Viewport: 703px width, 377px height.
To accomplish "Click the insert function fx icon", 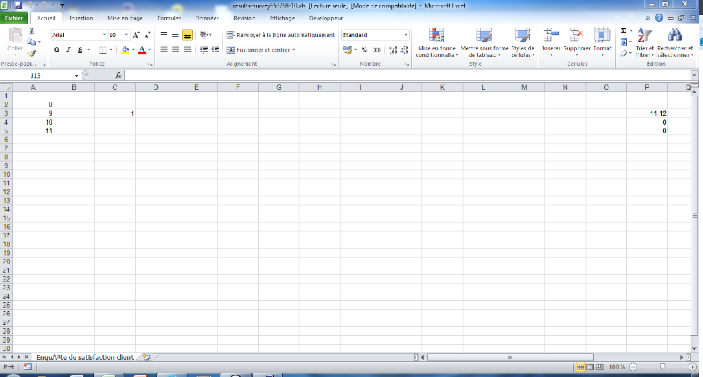I will pos(119,76).
